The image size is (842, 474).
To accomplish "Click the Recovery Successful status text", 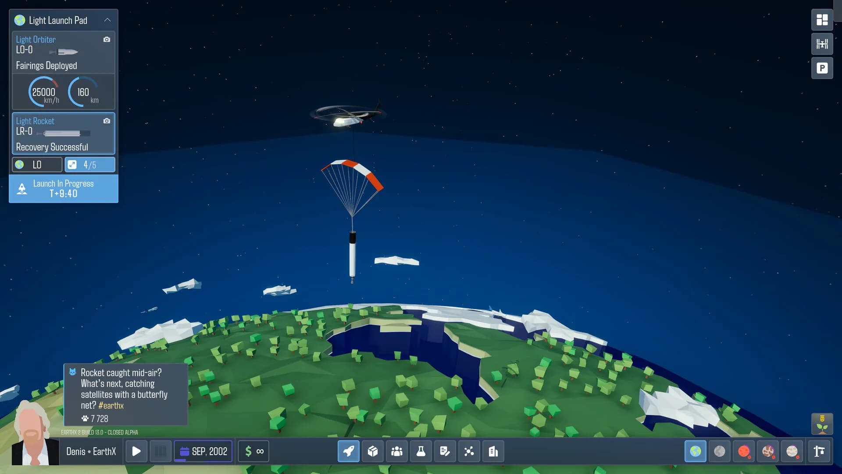I will click(x=52, y=147).
